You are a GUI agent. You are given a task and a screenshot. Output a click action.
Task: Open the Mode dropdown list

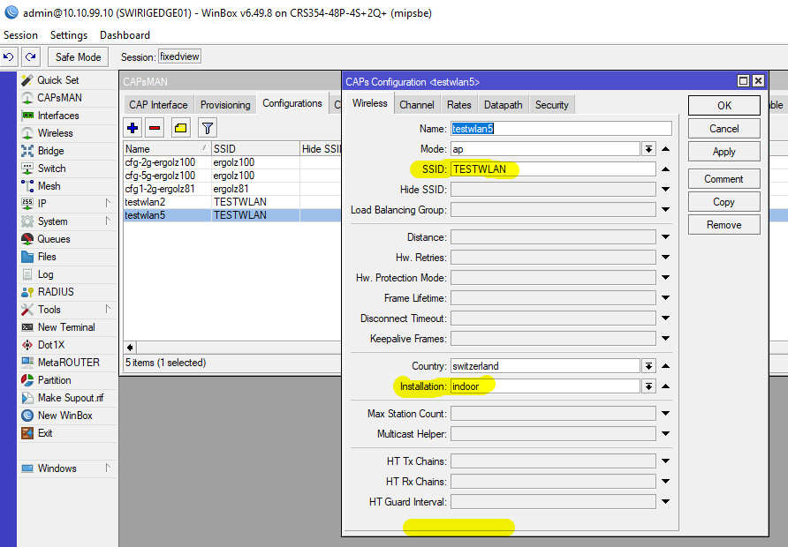(x=648, y=149)
